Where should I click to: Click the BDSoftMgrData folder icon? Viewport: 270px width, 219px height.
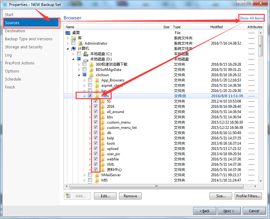[91, 70]
